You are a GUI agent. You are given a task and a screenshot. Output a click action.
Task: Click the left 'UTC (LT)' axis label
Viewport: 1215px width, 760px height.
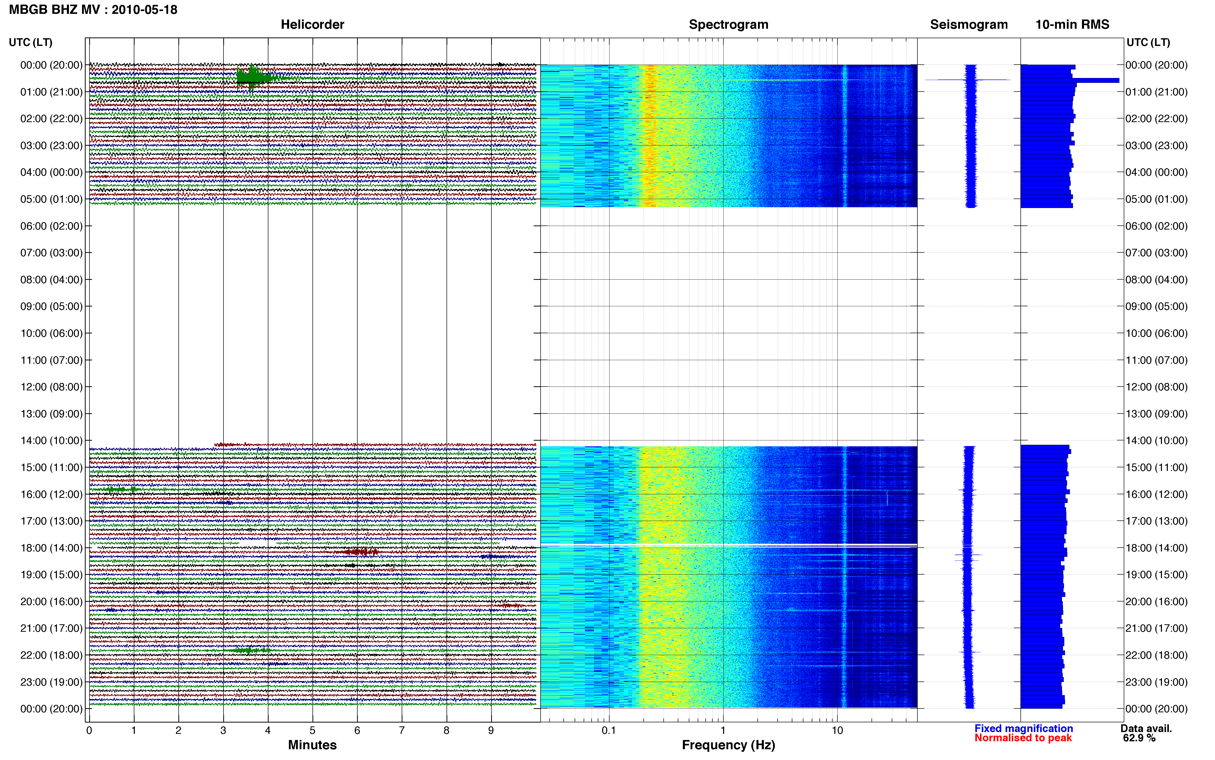click(31, 42)
